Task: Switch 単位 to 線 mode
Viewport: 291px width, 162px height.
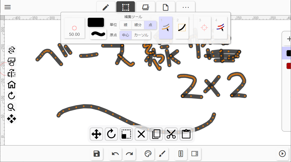Action: [x=126, y=25]
